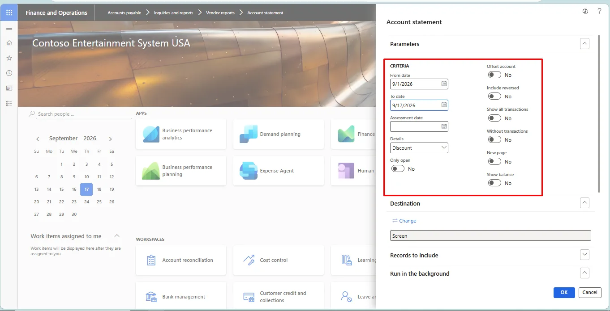The width and height of the screenshot is (610, 311).
Task: Click Customer credit and collections icon
Action: [249, 297]
